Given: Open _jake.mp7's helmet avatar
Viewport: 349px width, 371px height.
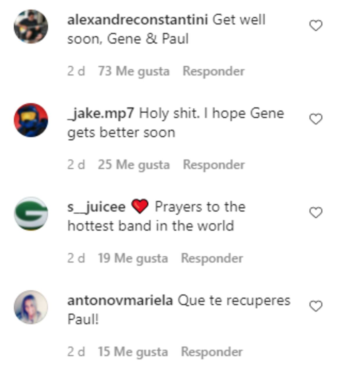Looking at the screenshot, I should pyautogui.click(x=31, y=120).
